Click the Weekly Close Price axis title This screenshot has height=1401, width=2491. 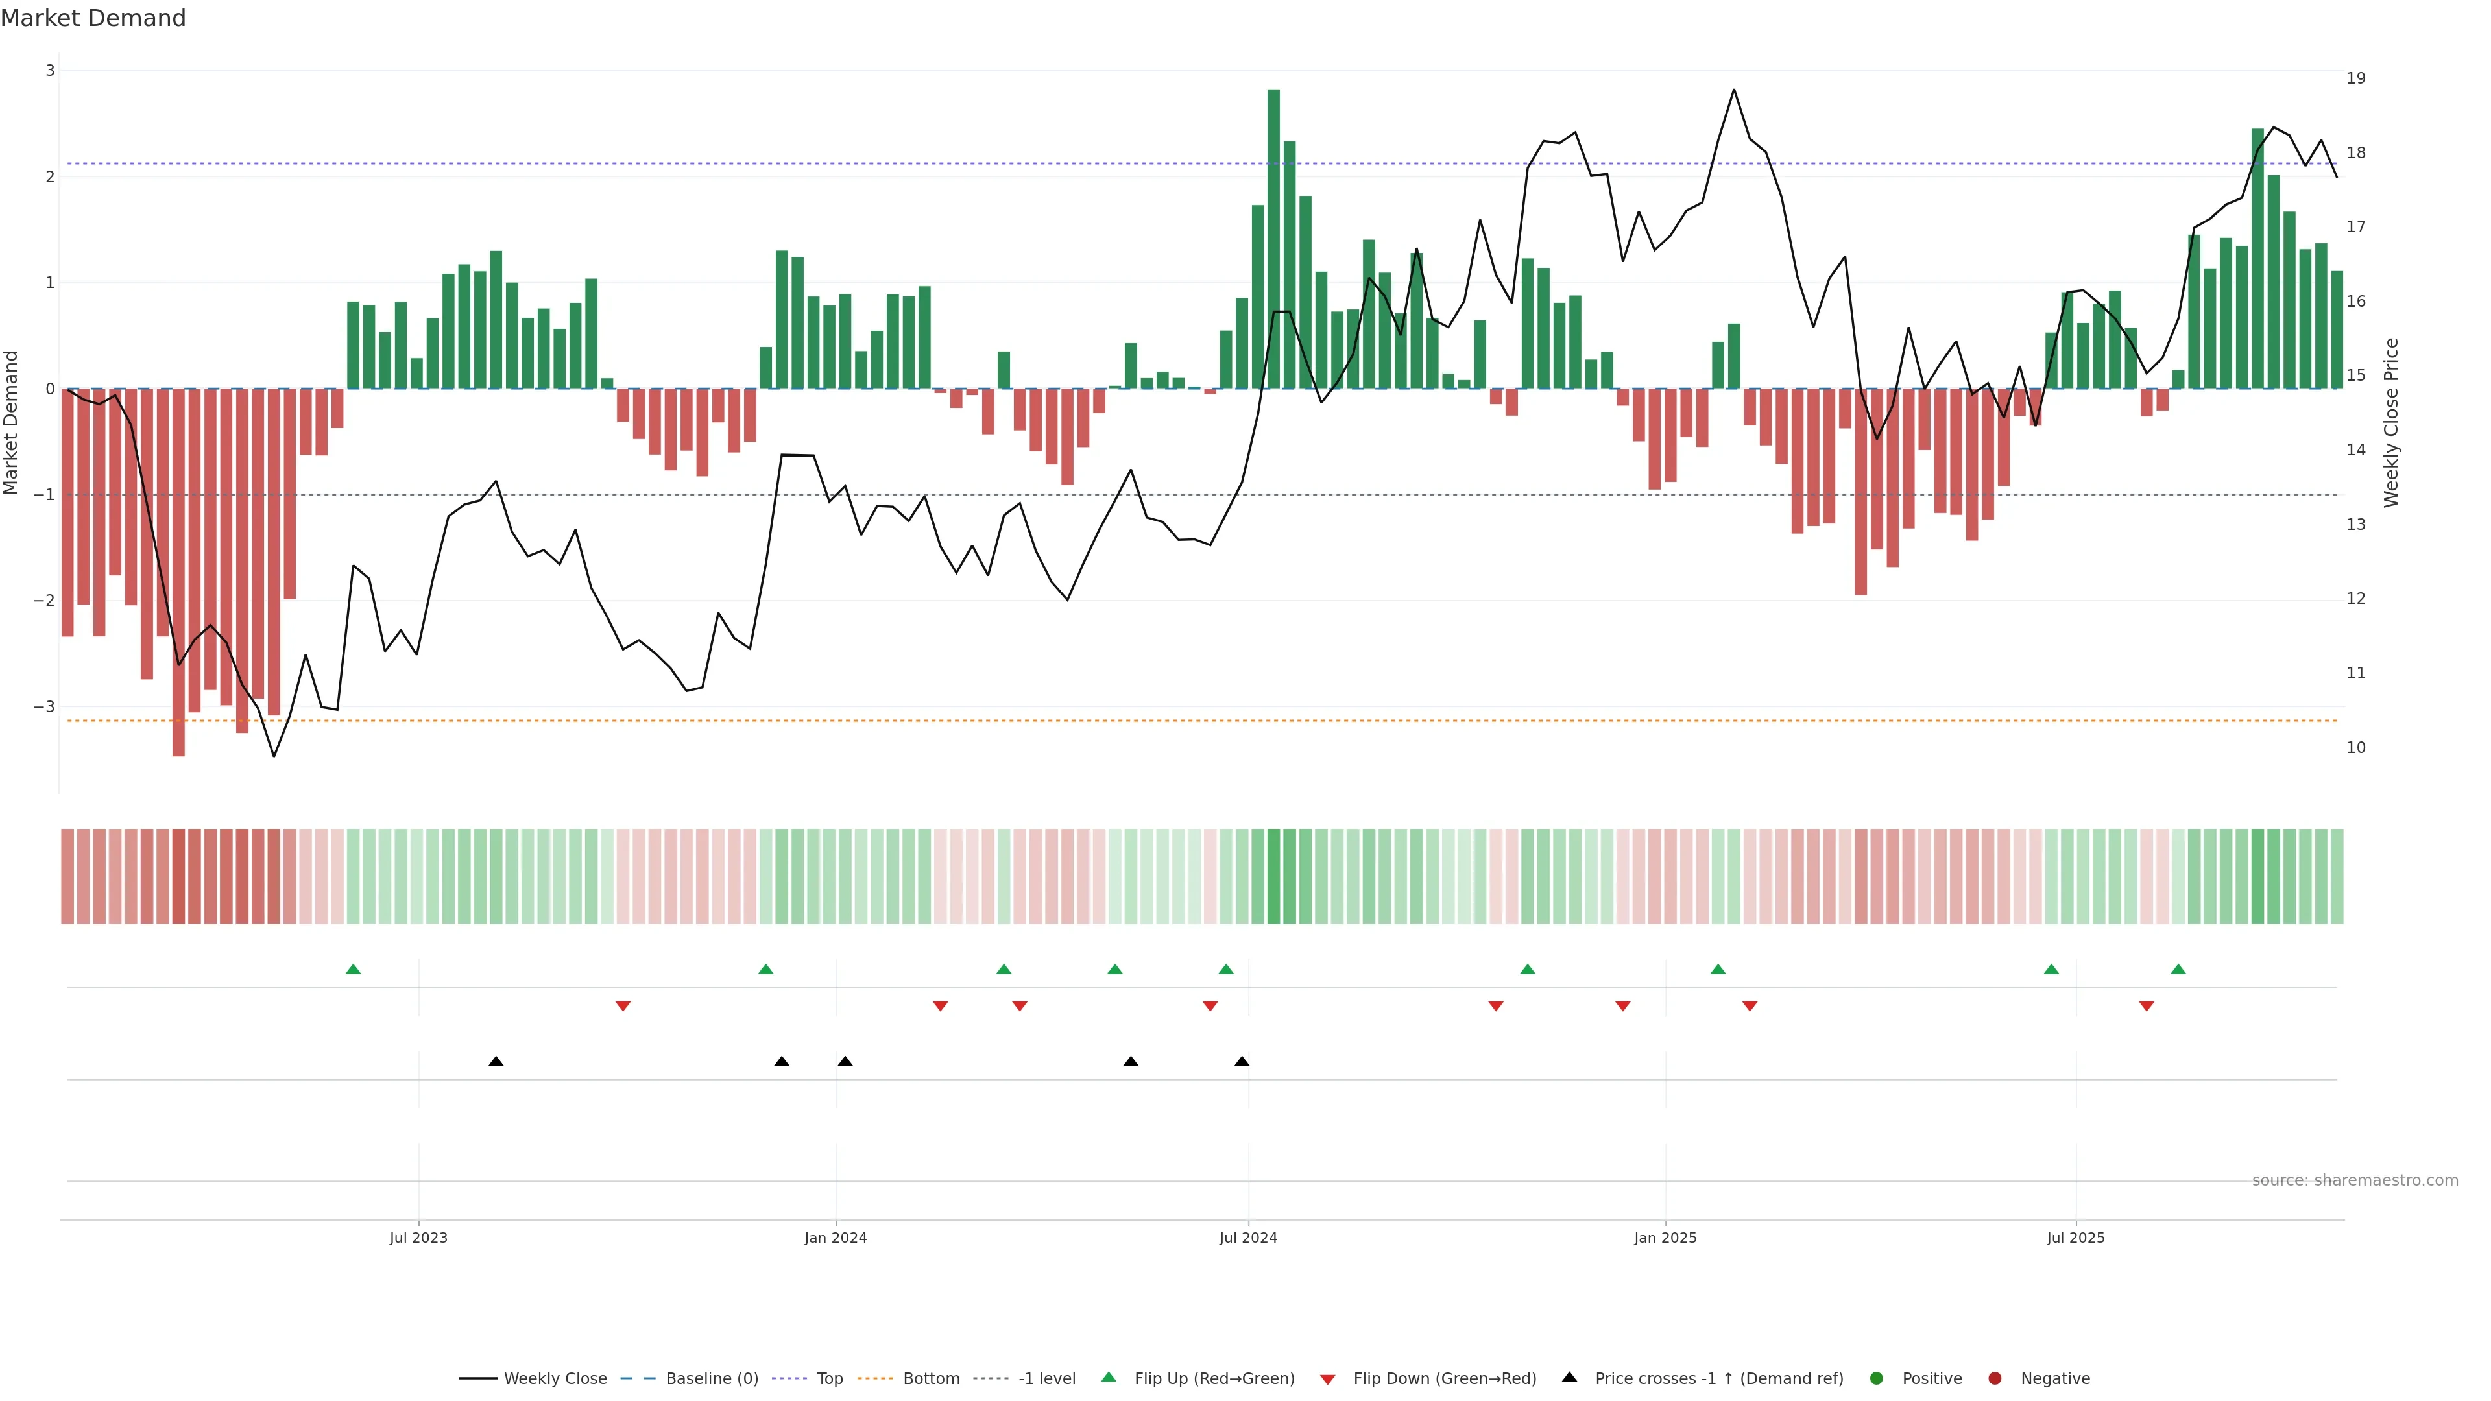(2391, 422)
